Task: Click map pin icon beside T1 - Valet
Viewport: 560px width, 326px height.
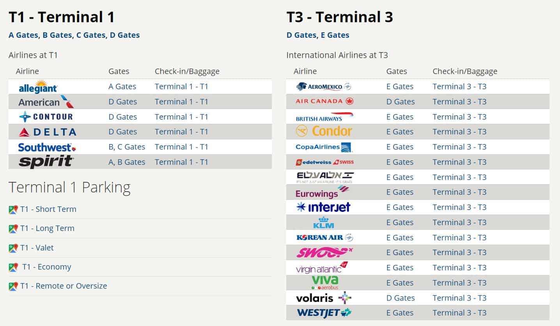Action: 13,248
